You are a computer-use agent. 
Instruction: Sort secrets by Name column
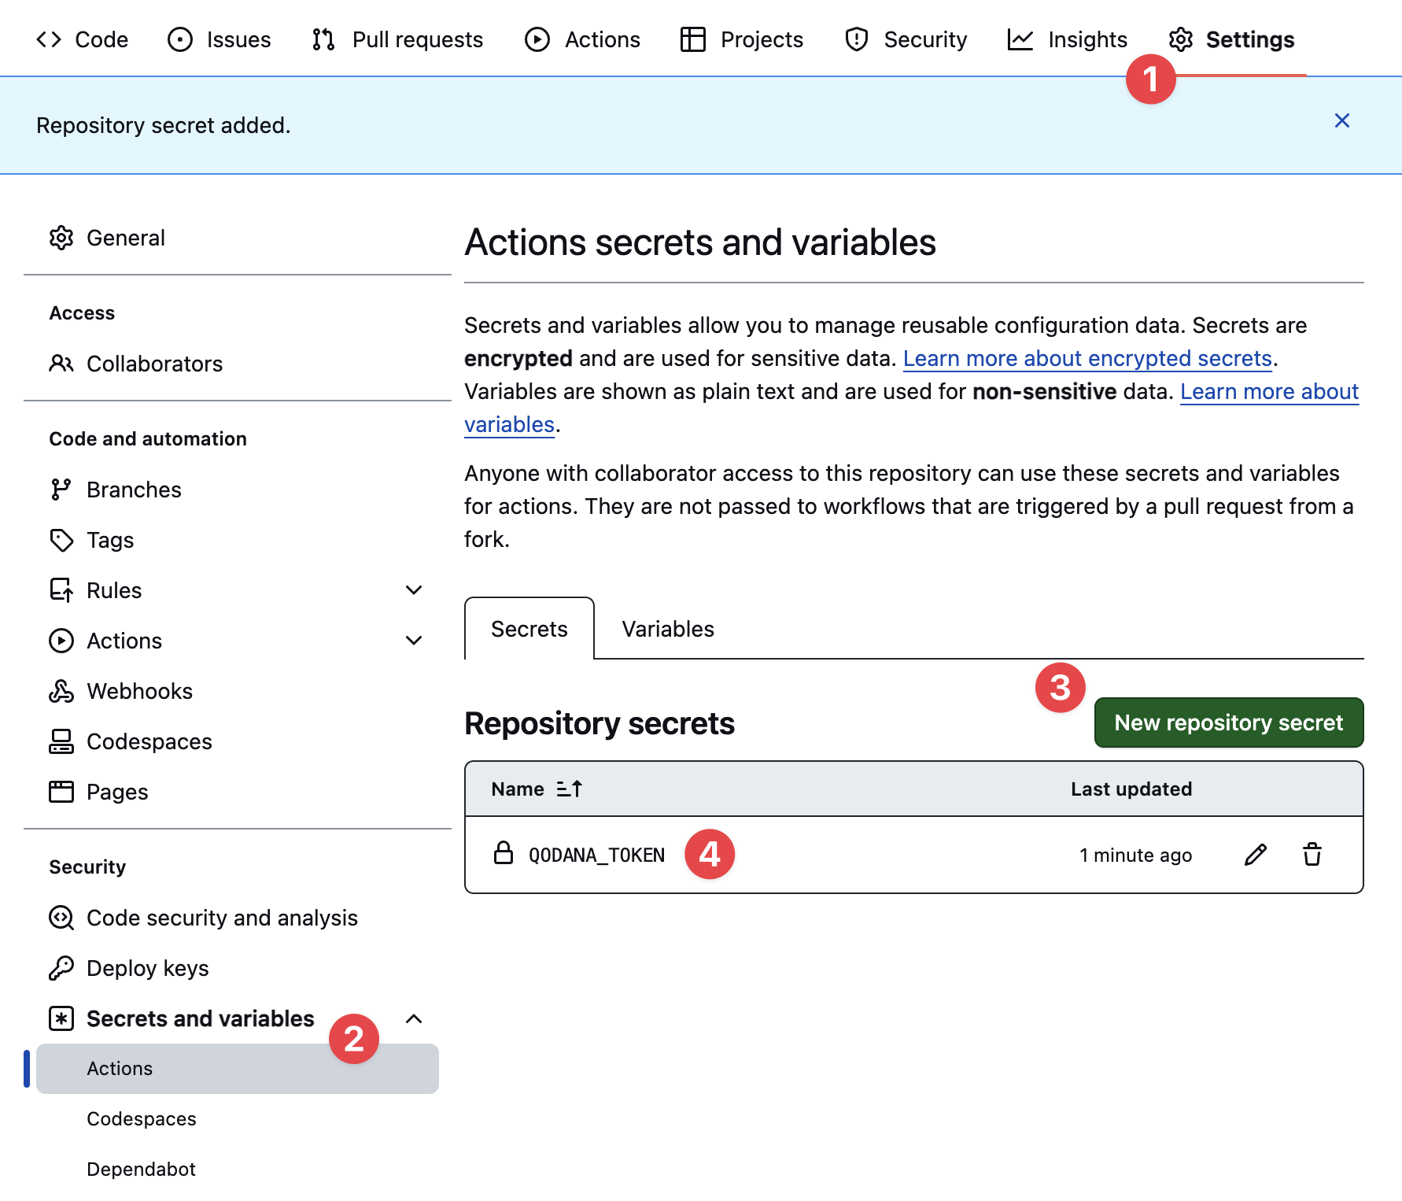tap(537, 789)
